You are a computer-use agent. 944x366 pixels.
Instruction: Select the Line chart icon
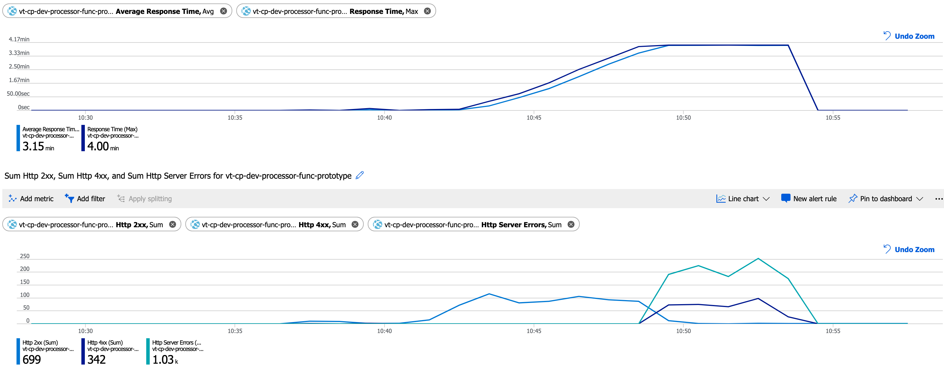click(x=721, y=198)
